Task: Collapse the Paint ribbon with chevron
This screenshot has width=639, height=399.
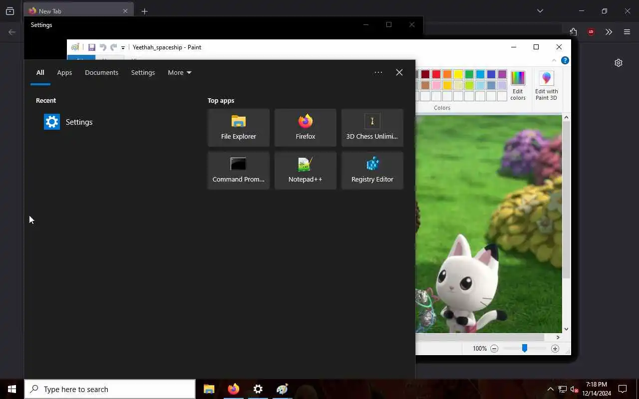Action: (554, 60)
